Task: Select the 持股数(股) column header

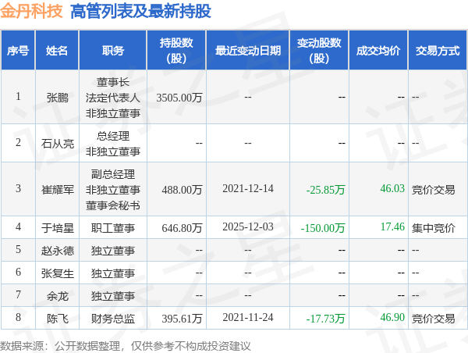Action: click(x=176, y=50)
